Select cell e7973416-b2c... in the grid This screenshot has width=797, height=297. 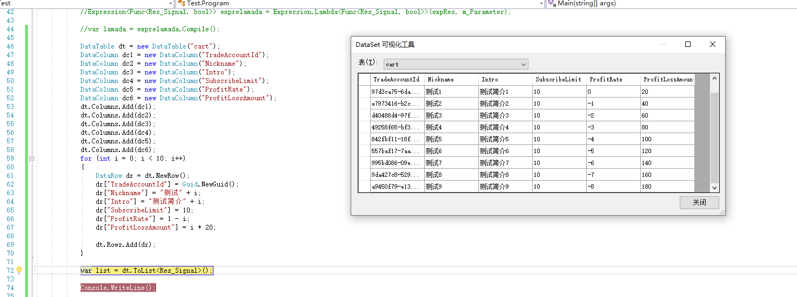click(397, 103)
